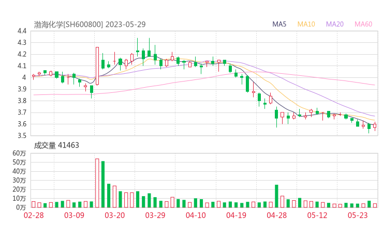Image resolution: width=383 pixels, height=227 pixels.
Task: Click the 02-28 date label
Action: tap(34, 215)
